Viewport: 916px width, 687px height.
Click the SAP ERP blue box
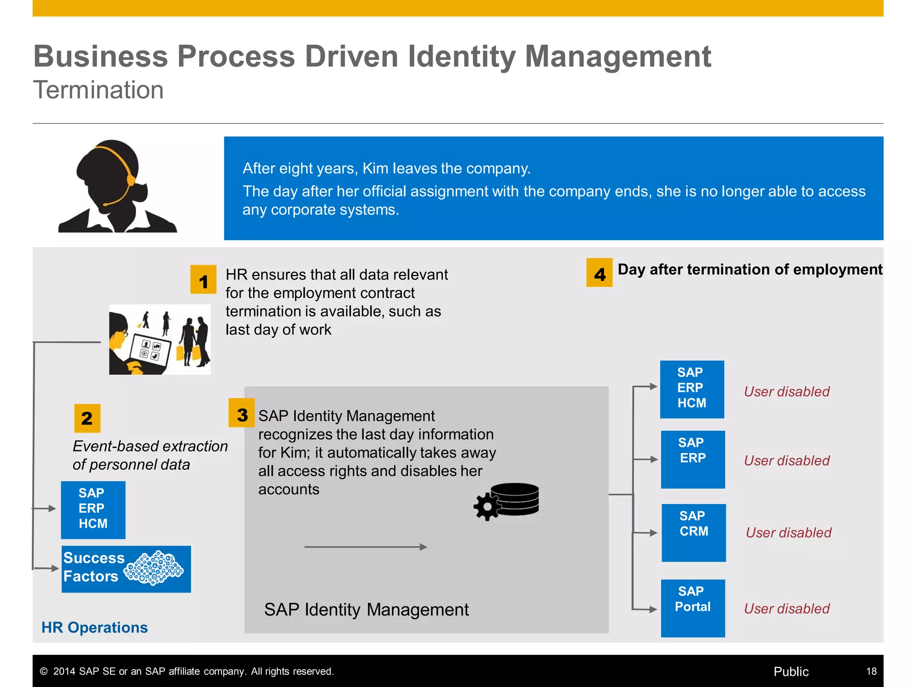[693, 459]
